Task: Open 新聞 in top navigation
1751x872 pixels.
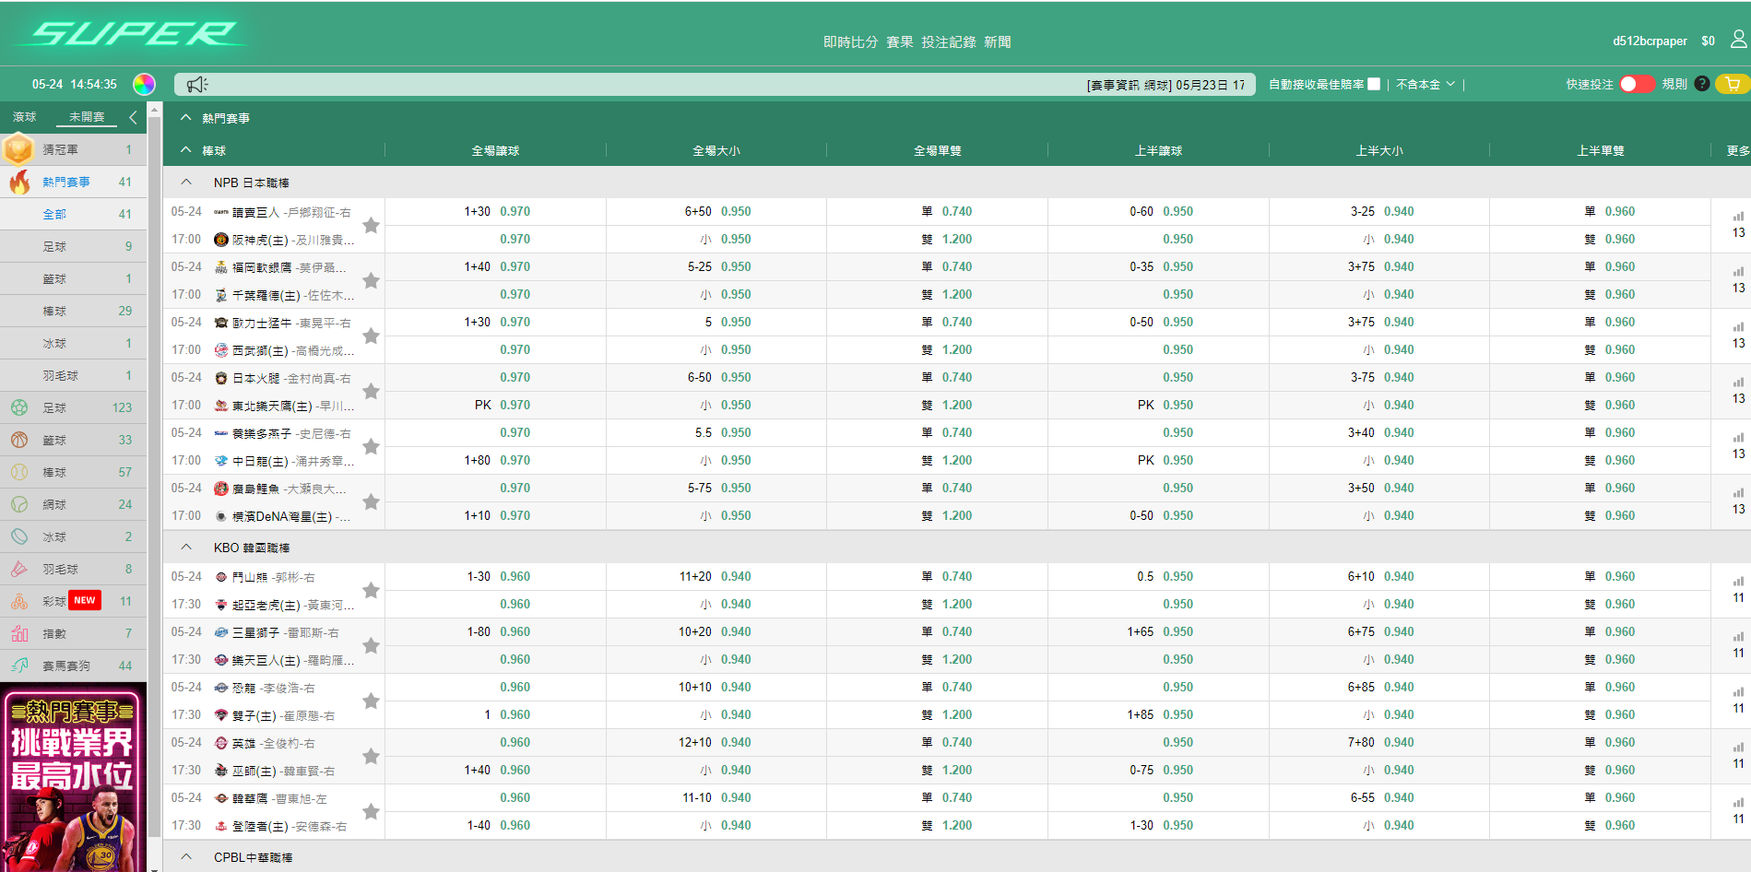Action: [997, 42]
